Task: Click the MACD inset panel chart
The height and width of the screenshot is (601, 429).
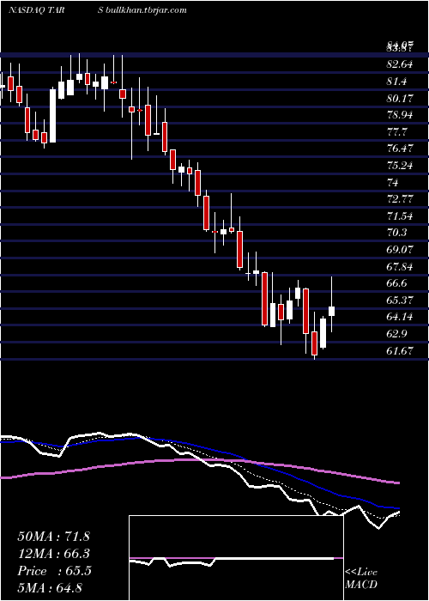Action: (236, 558)
